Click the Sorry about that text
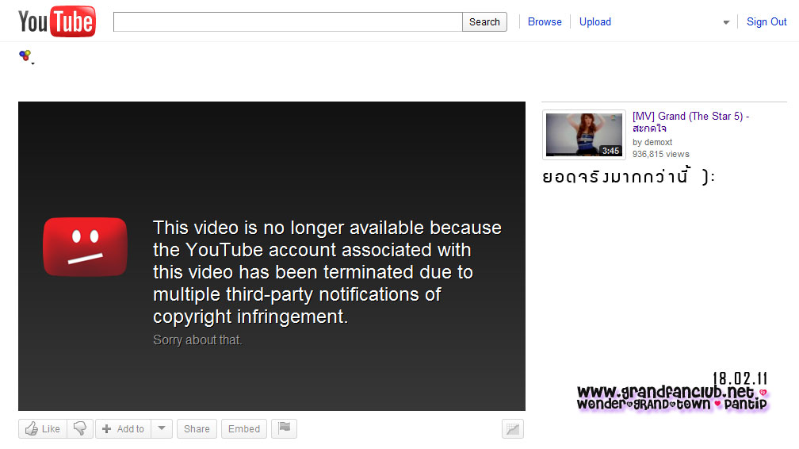Image resolution: width=799 pixels, height=449 pixels. pos(197,340)
